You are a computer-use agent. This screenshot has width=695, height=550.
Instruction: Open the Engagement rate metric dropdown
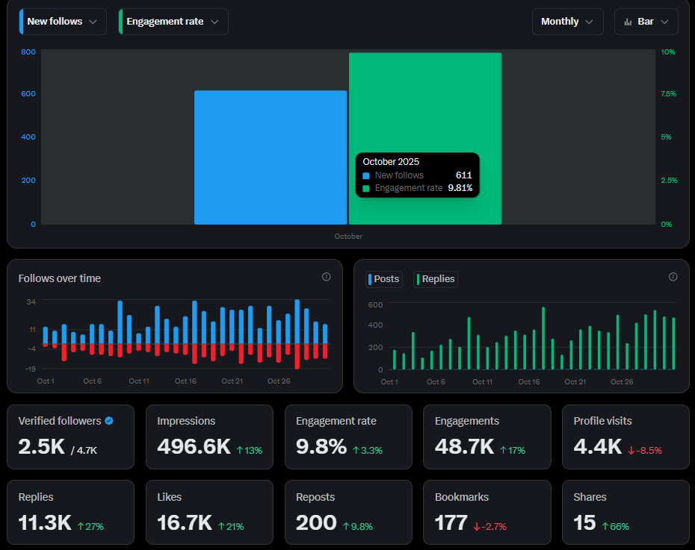(173, 22)
